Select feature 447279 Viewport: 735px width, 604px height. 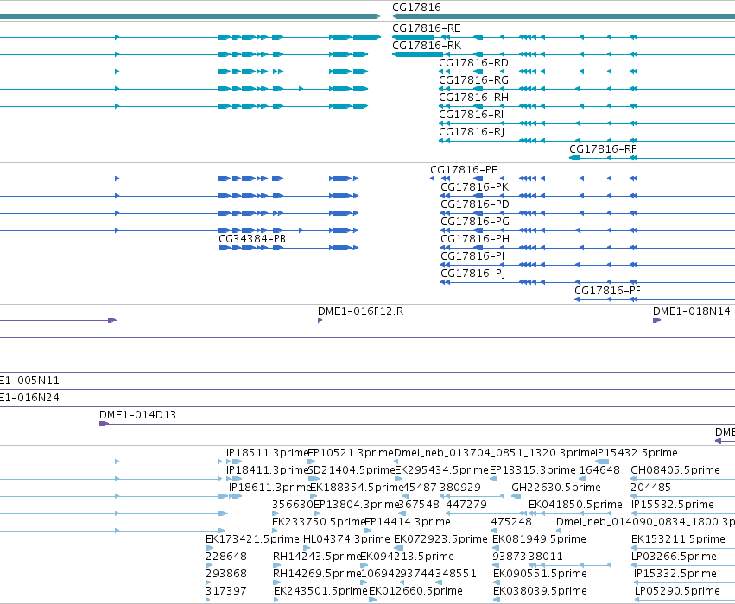[466, 506]
